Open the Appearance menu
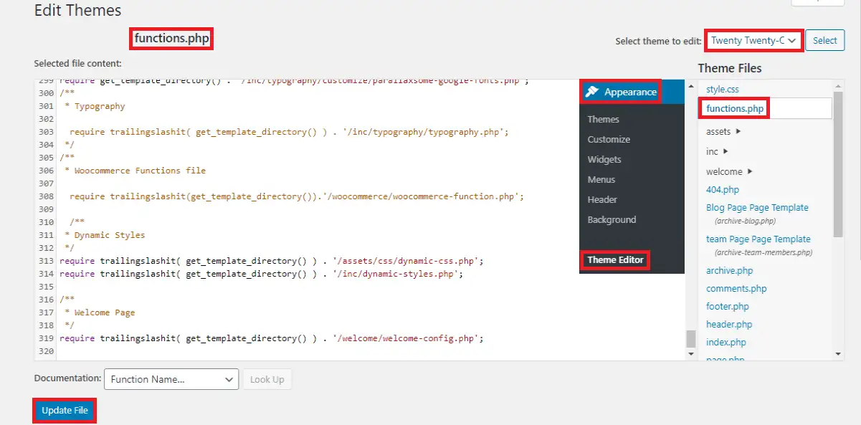Viewport: 861px width, 425px height. tap(620, 92)
